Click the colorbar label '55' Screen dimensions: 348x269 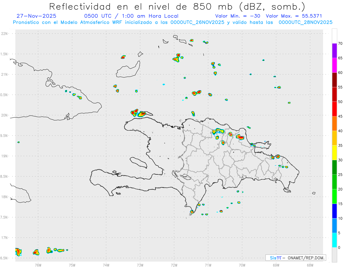340,87
